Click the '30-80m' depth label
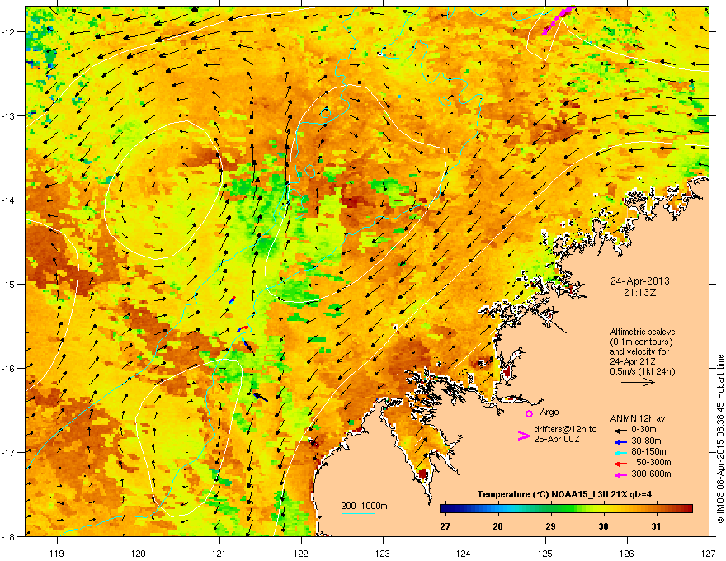Viewport: 726px width, 561px height. pyautogui.click(x=646, y=441)
